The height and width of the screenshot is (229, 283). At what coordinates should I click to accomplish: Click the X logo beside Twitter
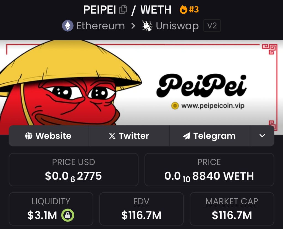(112, 136)
